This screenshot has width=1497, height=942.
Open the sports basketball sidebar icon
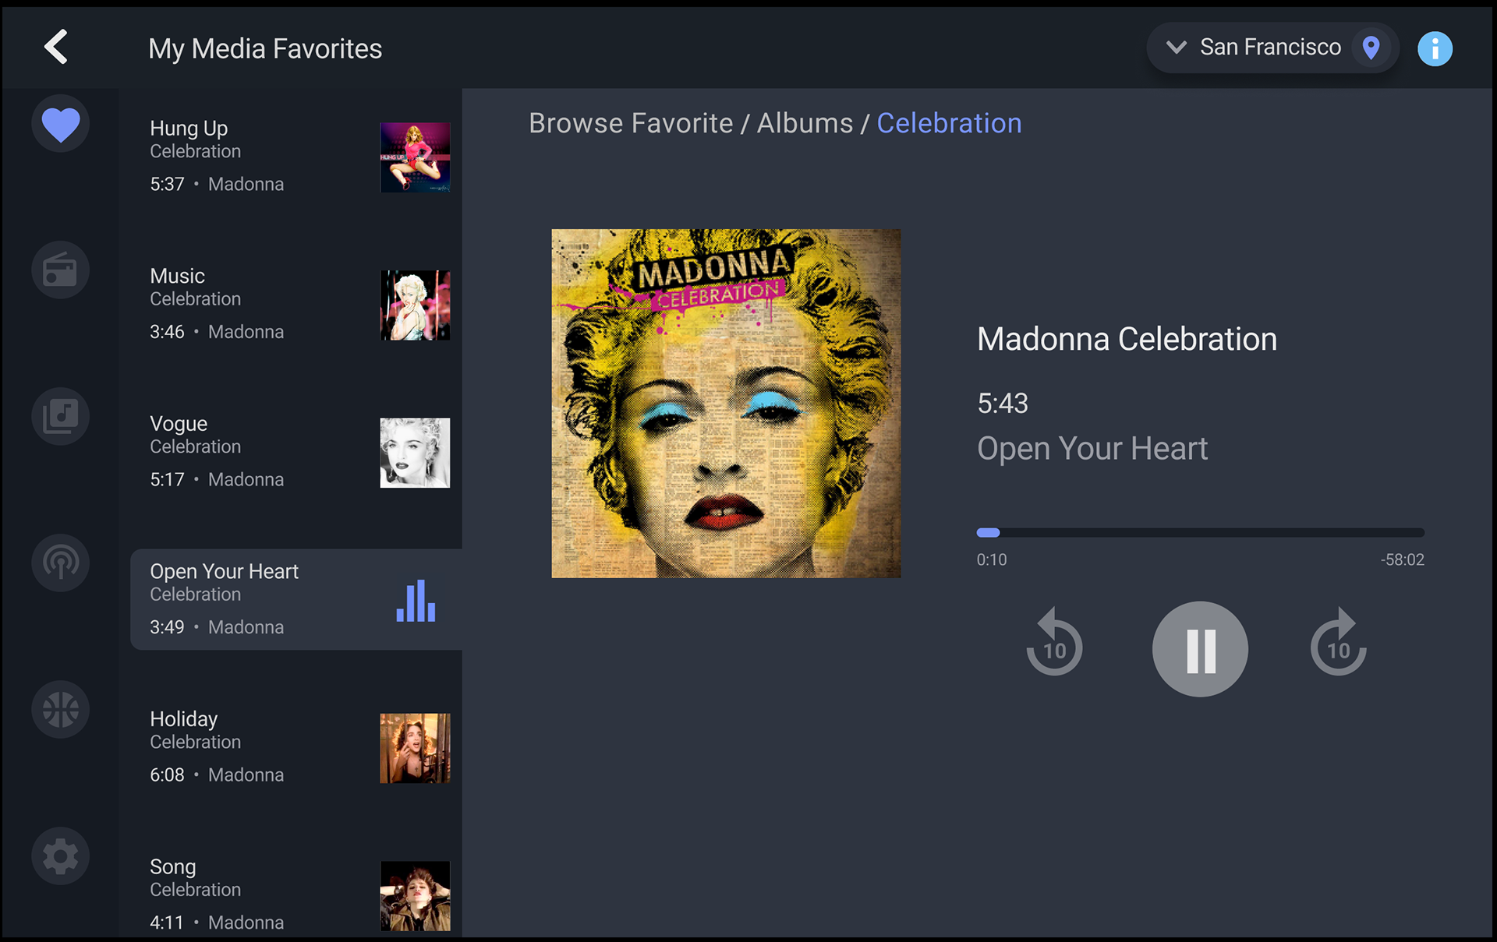(x=60, y=709)
